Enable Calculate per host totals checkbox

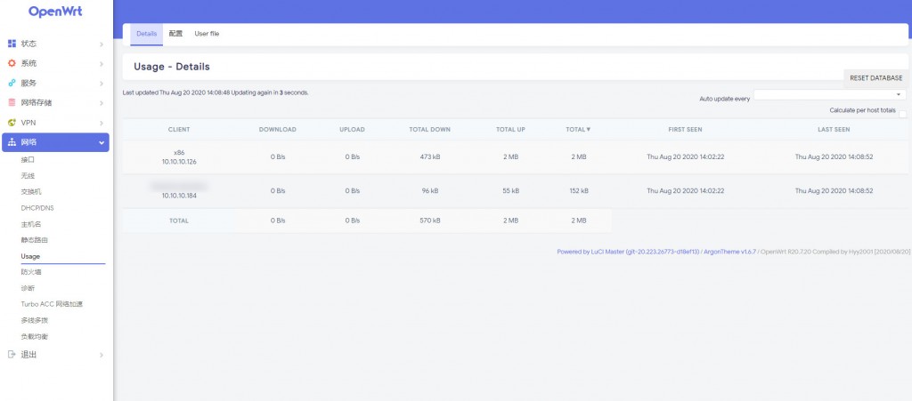(902, 114)
